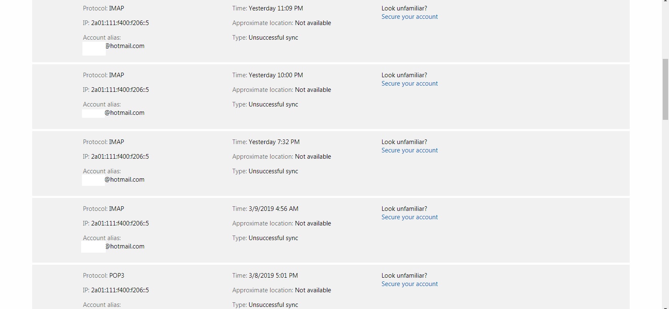Click Protocol IMAP label in 10:00 PM entry
669x309 pixels.
(104, 75)
